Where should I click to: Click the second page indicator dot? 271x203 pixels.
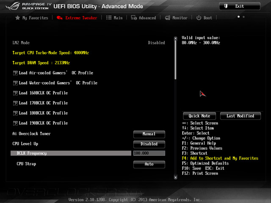tap(244, 17)
